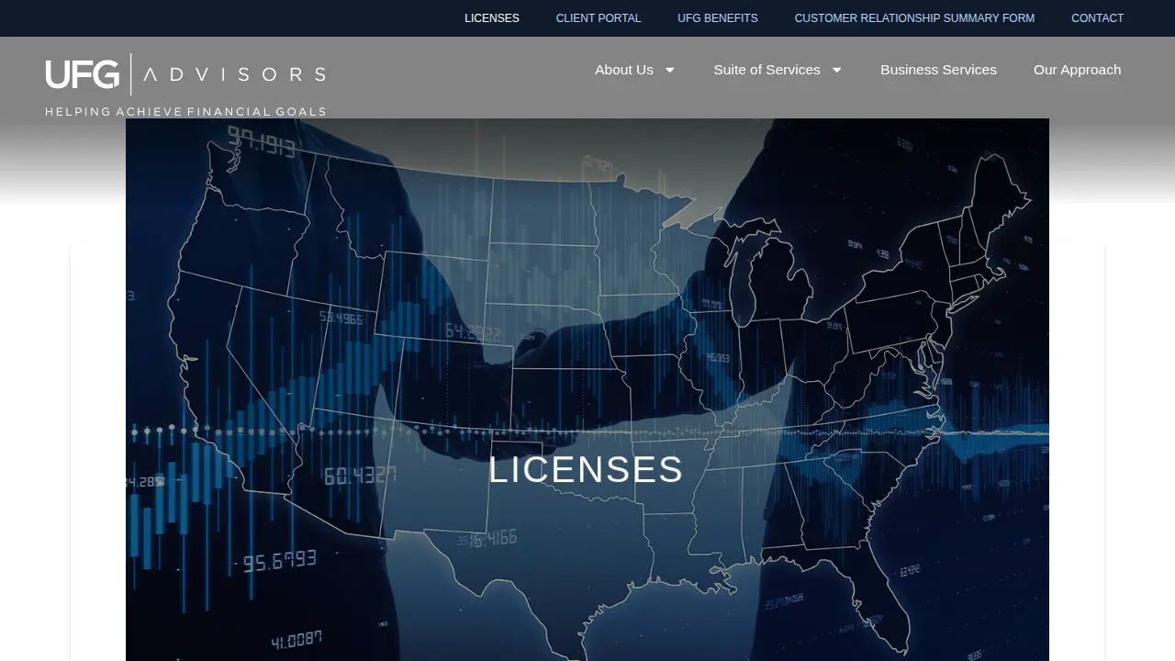Go to the Contact page
The height and width of the screenshot is (661, 1175).
click(1097, 18)
